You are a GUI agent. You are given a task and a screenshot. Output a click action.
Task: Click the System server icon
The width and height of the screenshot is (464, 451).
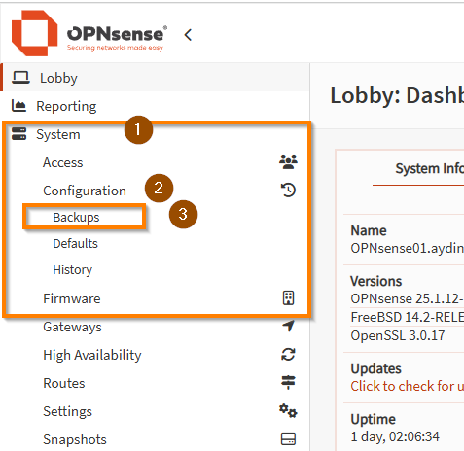(x=18, y=134)
